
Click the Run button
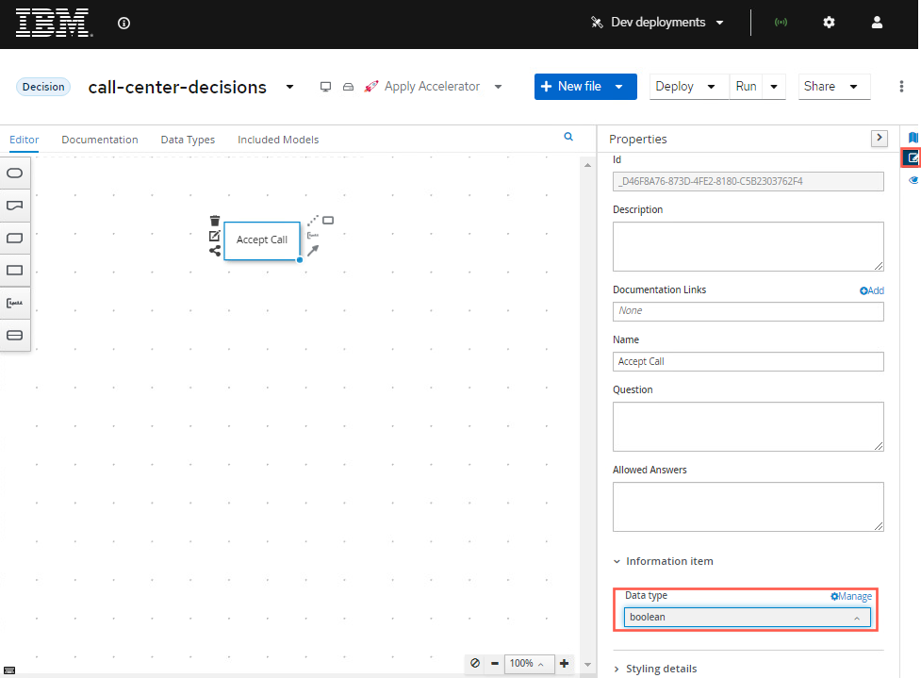(x=746, y=87)
